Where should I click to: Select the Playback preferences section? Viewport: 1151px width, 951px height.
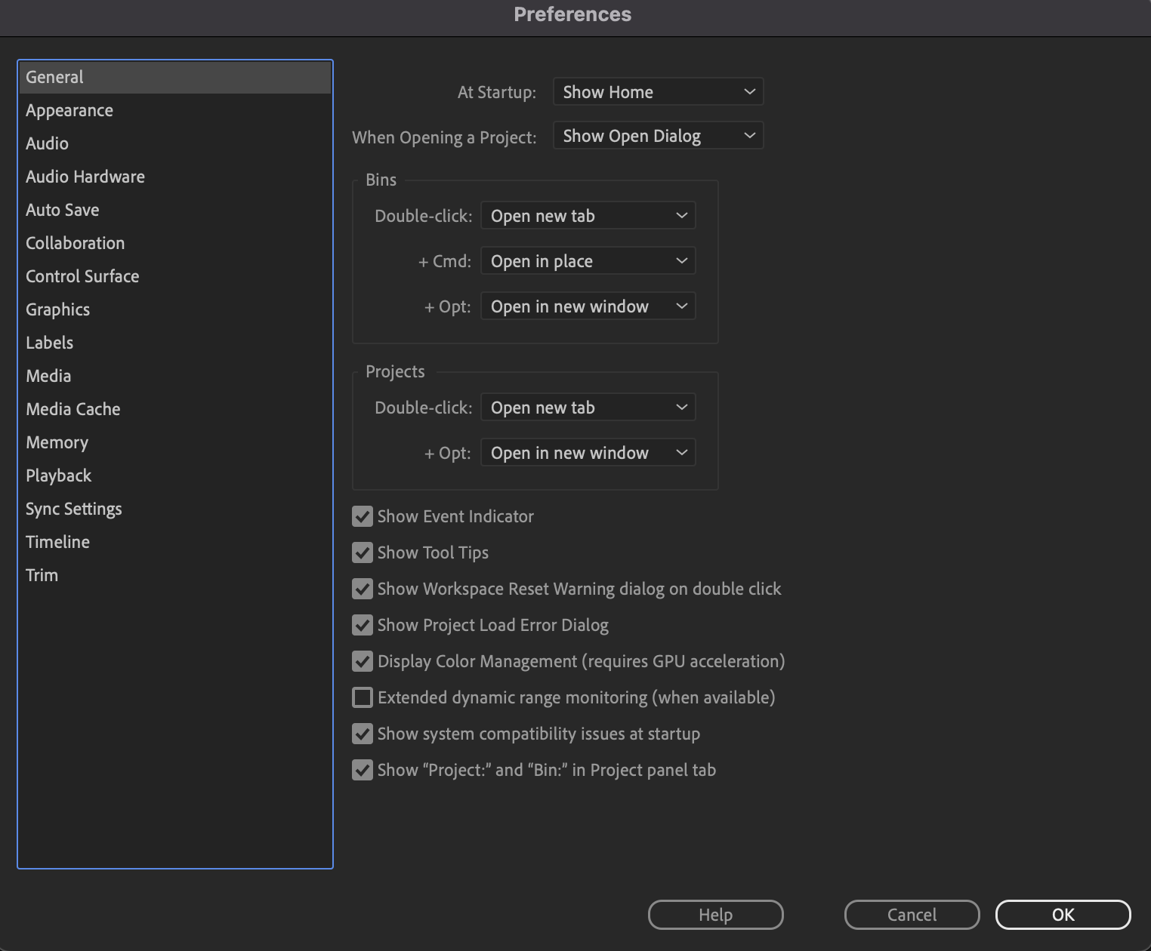click(x=58, y=475)
